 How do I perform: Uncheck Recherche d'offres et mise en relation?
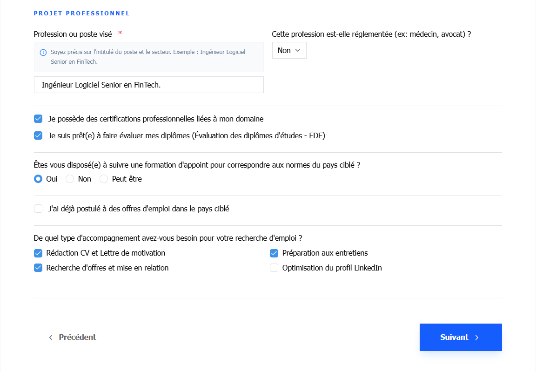[x=38, y=268]
